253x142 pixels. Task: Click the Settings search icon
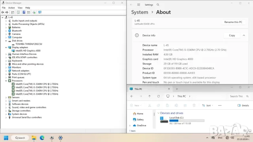point(158,5)
